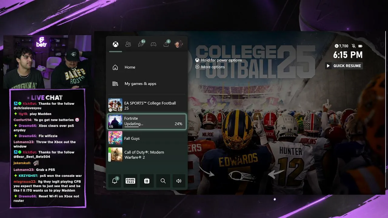388x218 pixels.
Task: Open the People tab in the guide
Action: pos(128,45)
